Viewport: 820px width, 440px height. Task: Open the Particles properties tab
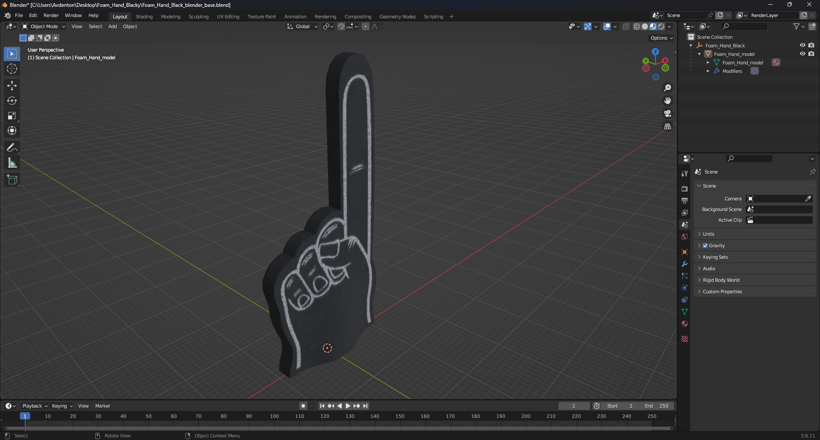pyautogui.click(x=685, y=276)
